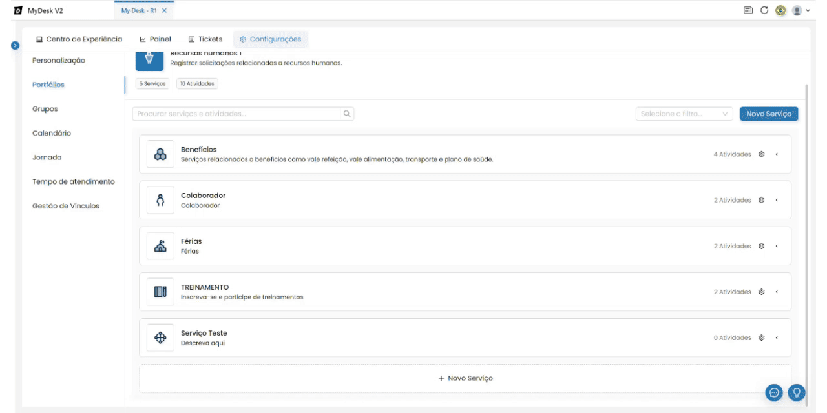Click the Férias service icon
This screenshot has height=413, width=827.
click(x=160, y=246)
